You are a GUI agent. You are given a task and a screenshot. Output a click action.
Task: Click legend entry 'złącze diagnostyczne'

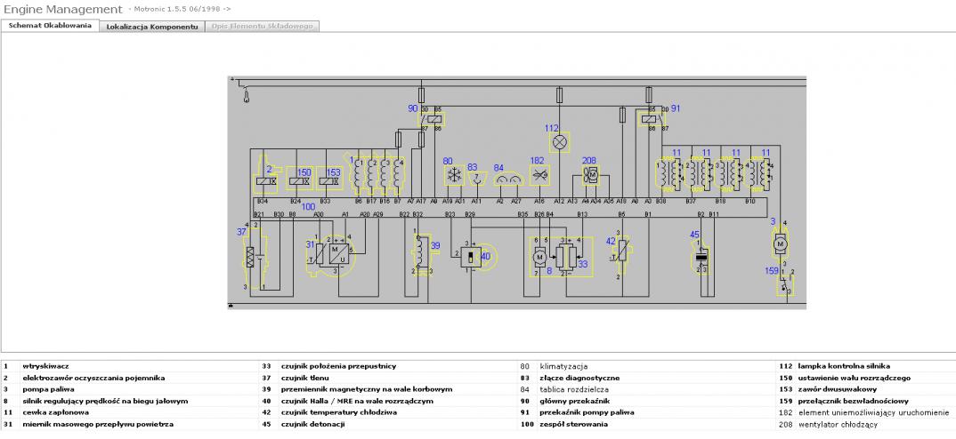[x=579, y=378]
